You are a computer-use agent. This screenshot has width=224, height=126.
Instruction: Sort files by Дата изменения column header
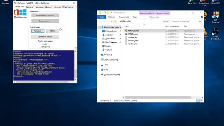pos(172,26)
